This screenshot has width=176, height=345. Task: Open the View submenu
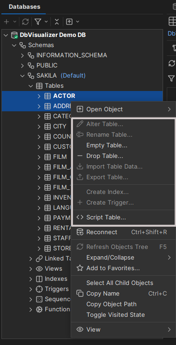click(x=124, y=329)
